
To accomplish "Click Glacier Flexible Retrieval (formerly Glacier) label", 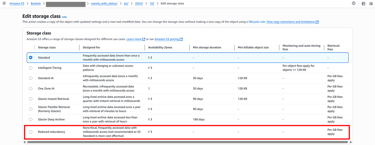I will (x=54, y=109).
